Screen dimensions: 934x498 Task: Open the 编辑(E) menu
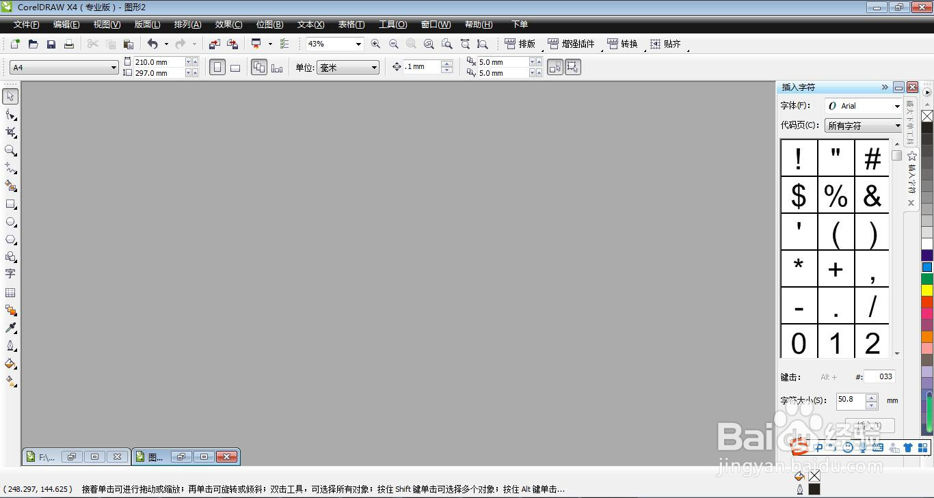66,25
